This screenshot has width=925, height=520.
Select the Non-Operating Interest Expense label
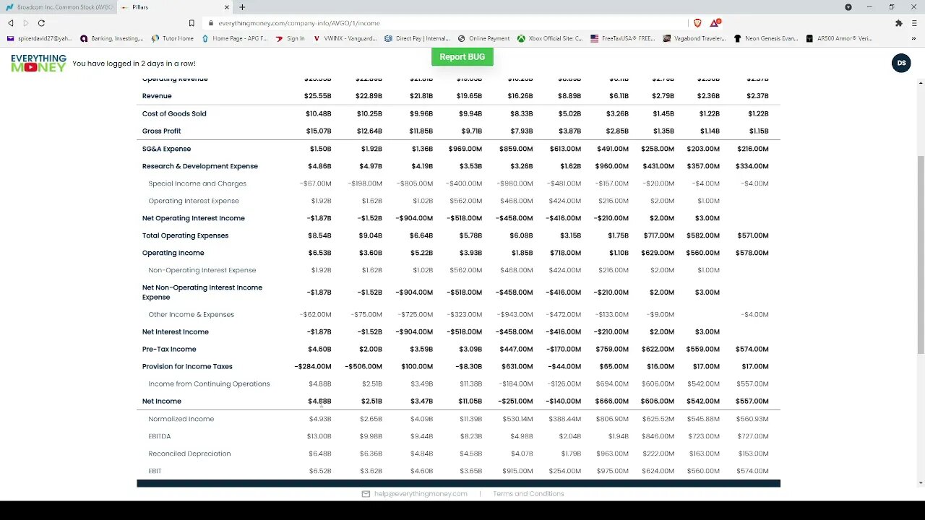tap(202, 270)
